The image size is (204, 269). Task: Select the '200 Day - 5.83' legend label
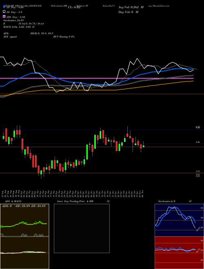(16, 17)
